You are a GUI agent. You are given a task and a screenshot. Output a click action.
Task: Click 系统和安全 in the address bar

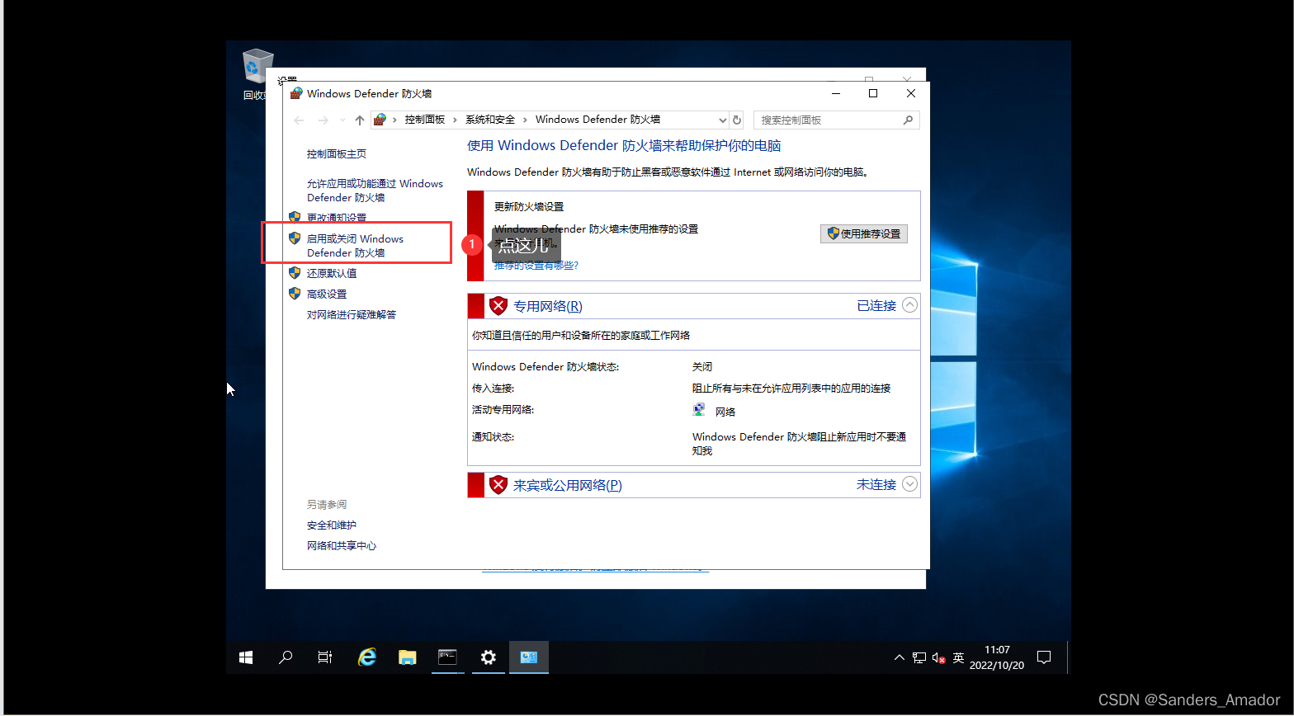pyautogui.click(x=490, y=120)
